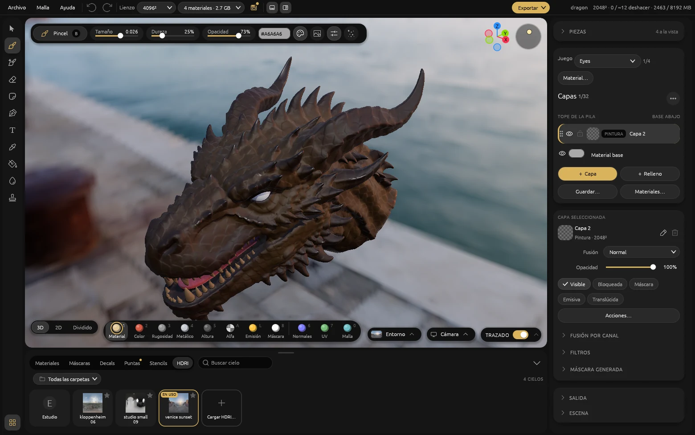Image resolution: width=695 pixels, height=435 pixels.
Task: Expand the Piezas panel
Action: click(x=619, y=32)
